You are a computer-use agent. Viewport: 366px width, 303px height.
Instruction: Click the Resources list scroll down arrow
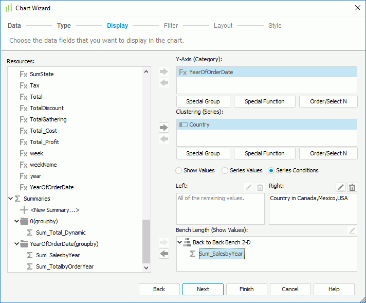(x=146, y=268)
